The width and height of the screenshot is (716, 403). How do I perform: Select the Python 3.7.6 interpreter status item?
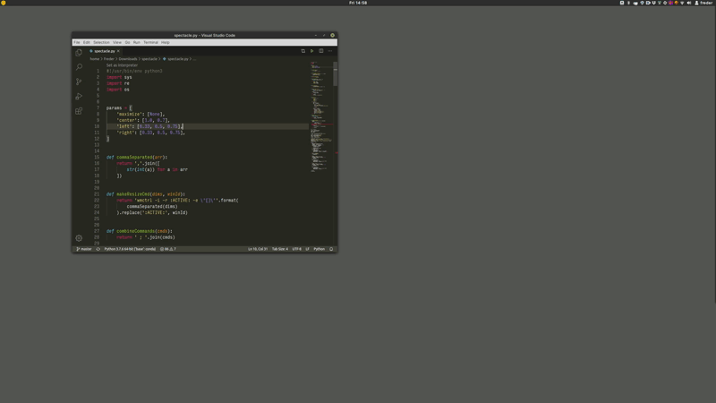(x=130, y=249)
